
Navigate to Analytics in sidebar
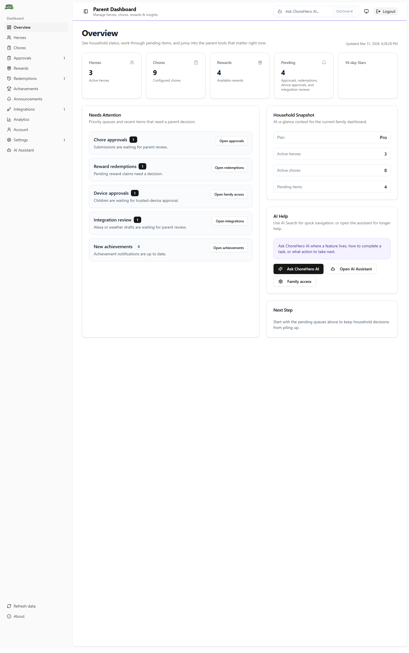[x=36, y=119]
